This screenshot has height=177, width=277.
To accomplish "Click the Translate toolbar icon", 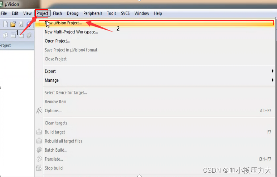I will [5, 35].
